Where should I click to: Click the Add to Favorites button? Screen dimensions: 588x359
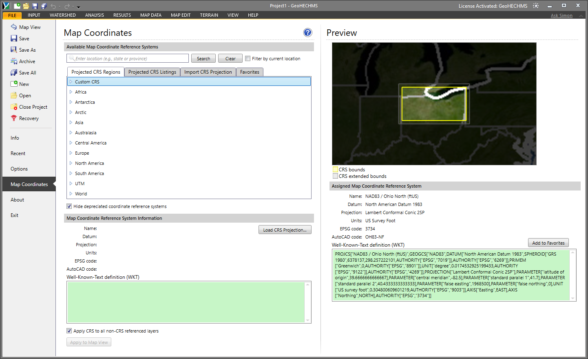pyautogui.click(x=548, y=243)
